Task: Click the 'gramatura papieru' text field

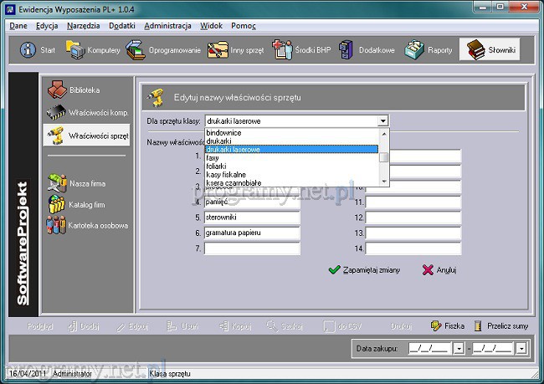Action: point(251,233)
